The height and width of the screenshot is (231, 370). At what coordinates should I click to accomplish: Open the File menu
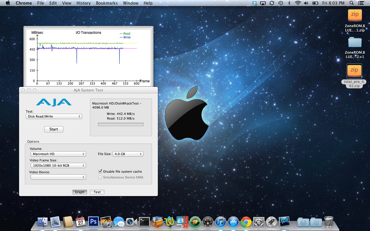(41, 3)
